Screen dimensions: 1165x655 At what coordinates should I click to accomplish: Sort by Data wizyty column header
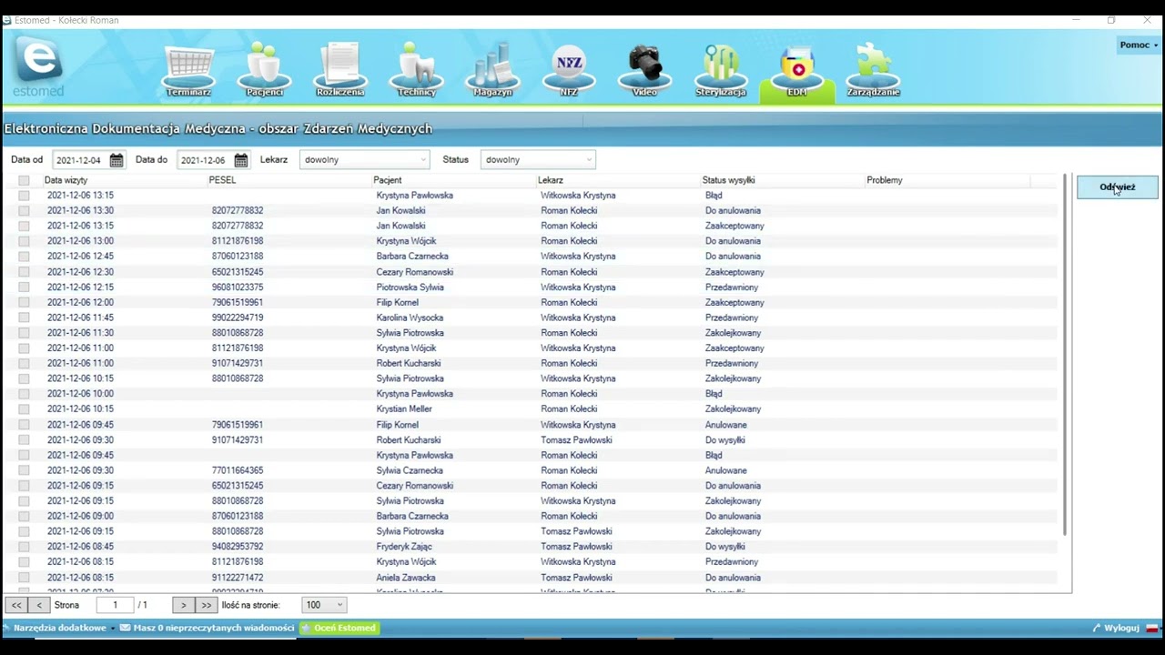tap(66, 180)
